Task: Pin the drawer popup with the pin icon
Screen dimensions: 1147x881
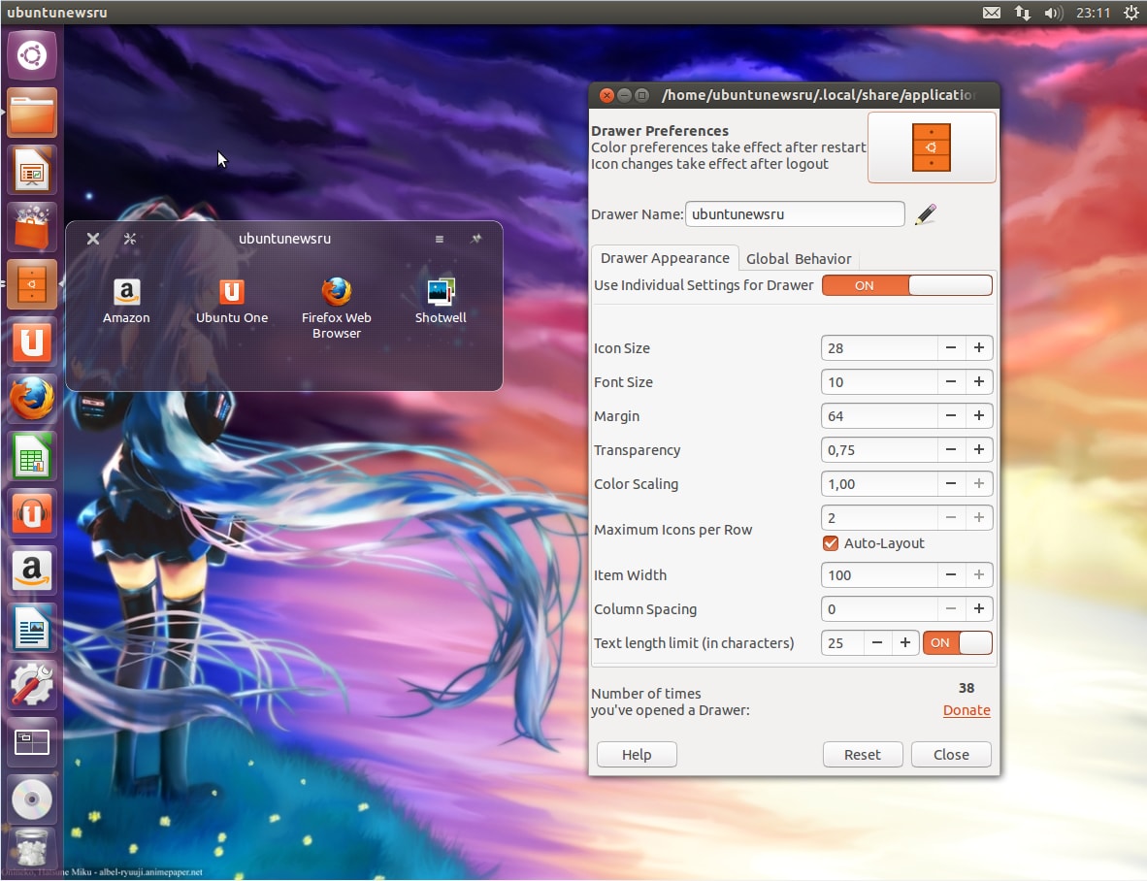Action: 475,239
